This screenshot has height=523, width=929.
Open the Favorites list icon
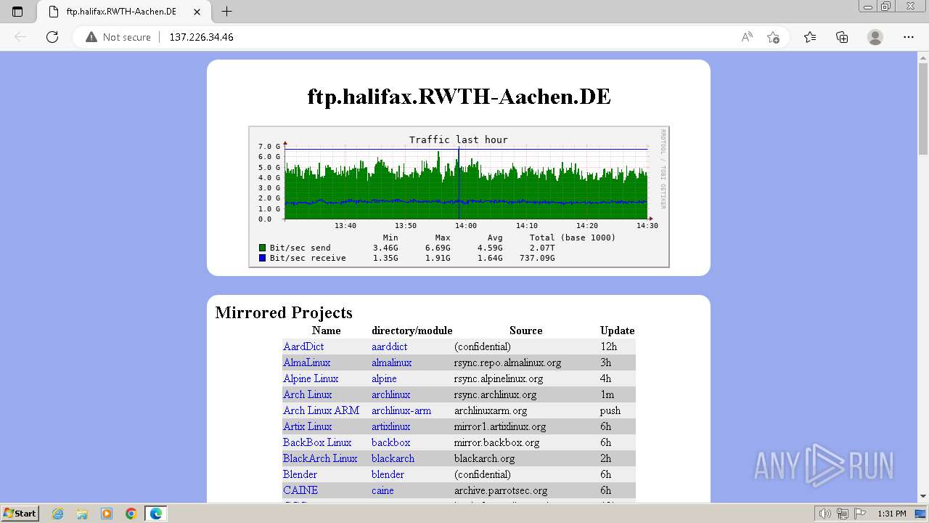pyautogui.click(x=810, y=37)
